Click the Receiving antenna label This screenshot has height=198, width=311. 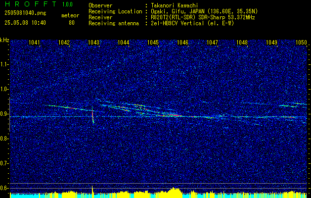114,23
